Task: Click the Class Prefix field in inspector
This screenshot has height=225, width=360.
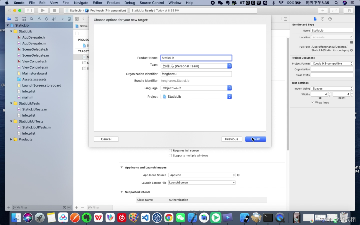Action: pos(332,75)
